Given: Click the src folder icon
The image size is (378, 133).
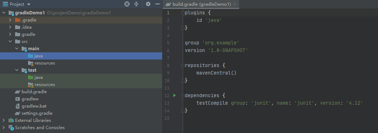Looking at the screenshot, I should click(18, 41).
